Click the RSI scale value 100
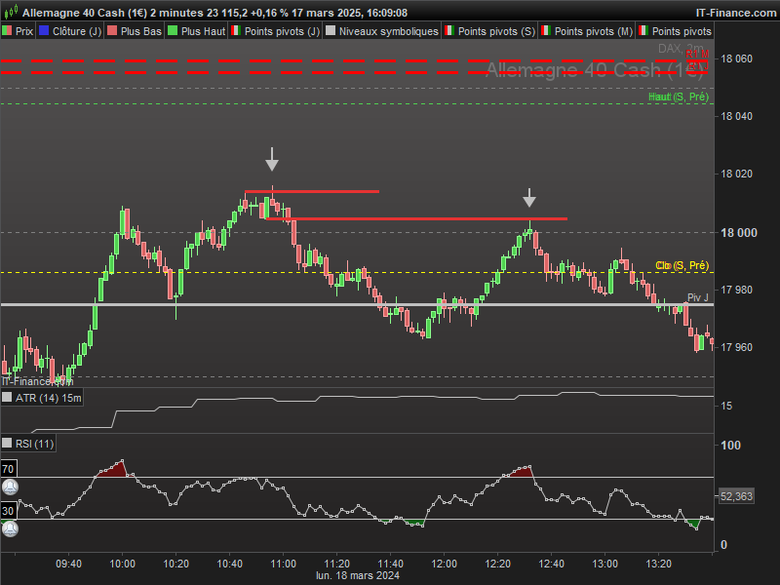 [730, 446]
